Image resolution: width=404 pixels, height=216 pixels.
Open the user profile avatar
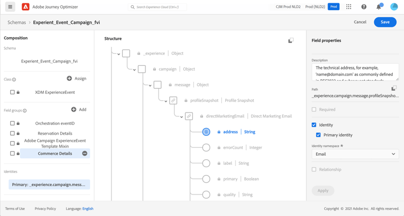coord(394,7)
